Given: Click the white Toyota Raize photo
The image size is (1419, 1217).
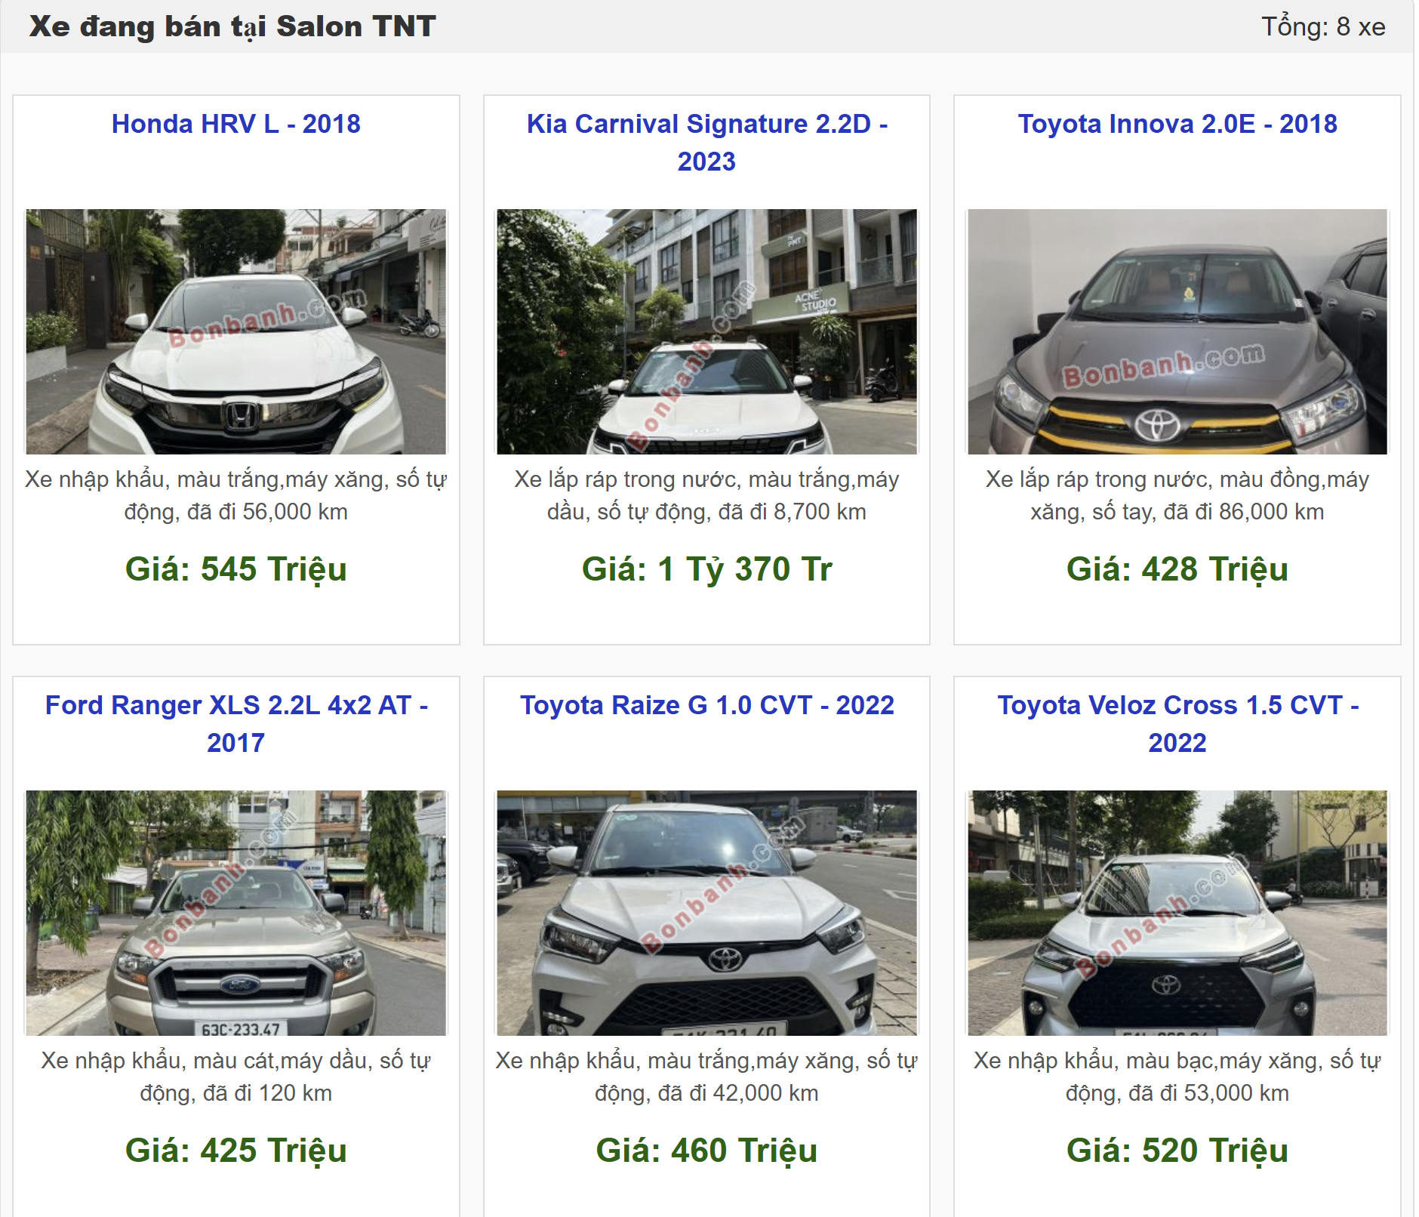Looking at the screenshot, I should (706, 913).
